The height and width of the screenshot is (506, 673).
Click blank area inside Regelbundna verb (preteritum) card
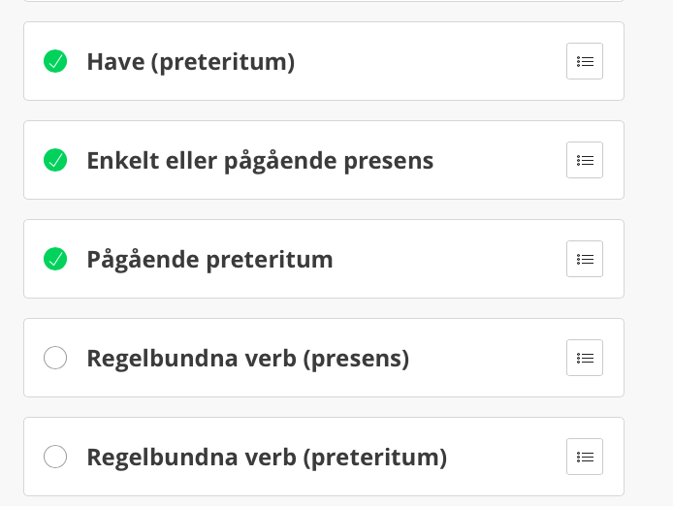(506, 457)
